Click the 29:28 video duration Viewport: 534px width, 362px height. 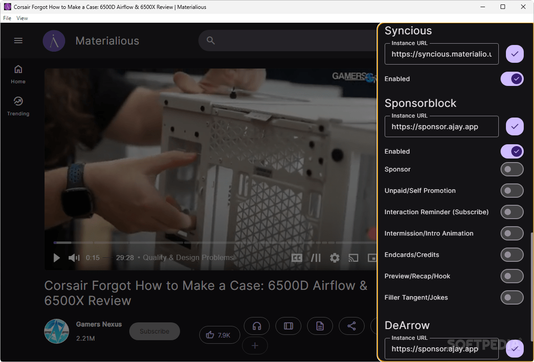(125, 257)
